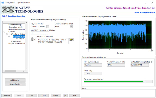Click the Status message box
This screenshot has height=98, width=156.
pyautogui.click(x=118, y=93)
